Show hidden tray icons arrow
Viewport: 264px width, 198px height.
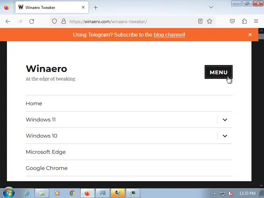214,193
